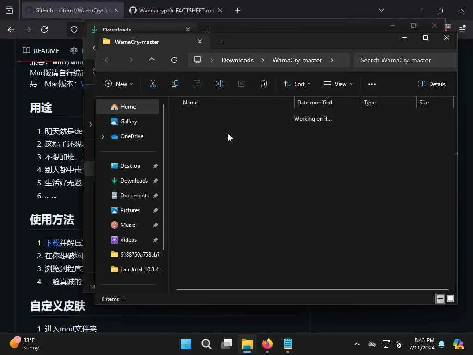
Task: Open Pictures in Quick access
Action: pyautogui.click(x=128, y=210)
